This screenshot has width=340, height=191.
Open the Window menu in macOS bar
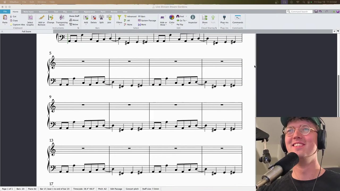click(42, 2)
